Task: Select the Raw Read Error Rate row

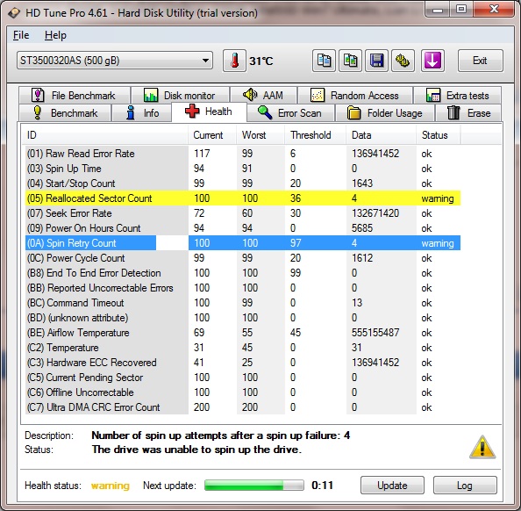Action: coord(243,154)
